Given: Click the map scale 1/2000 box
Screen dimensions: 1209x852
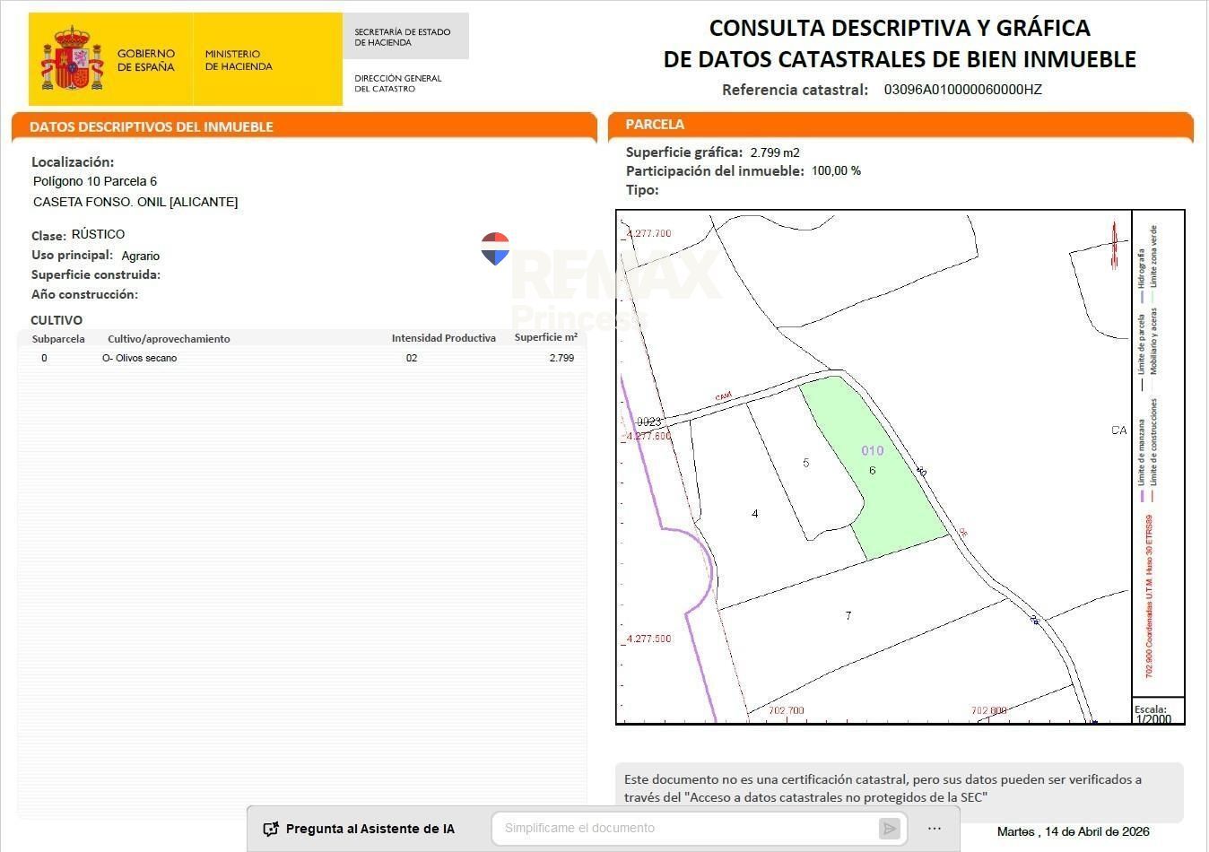Looking at the screenshot, I should (1157, 714).
